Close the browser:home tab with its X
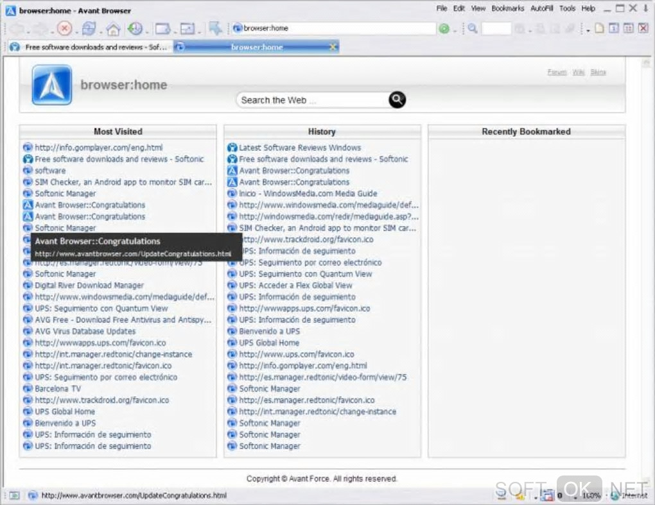This screenshot has height=505, width=655. coord(333,47)
